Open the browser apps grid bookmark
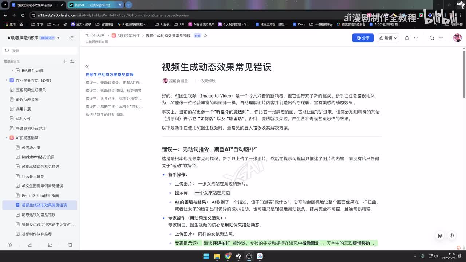This screenshot has height=262, width=466. (21, 24)
